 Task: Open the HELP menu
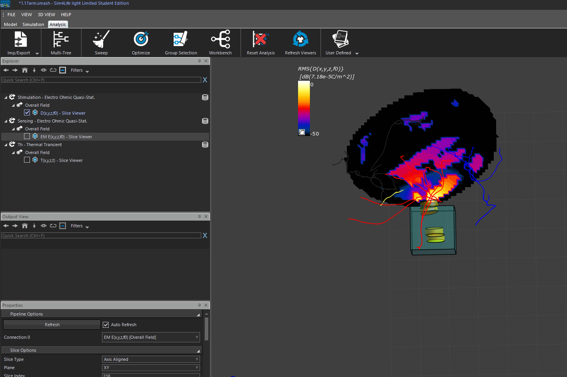click(x=66, y=15)
